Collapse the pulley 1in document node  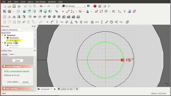pos(2,43)
